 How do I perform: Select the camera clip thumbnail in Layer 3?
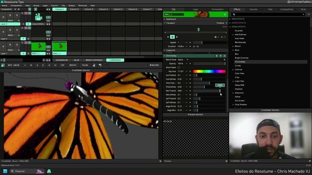point(39,17)
